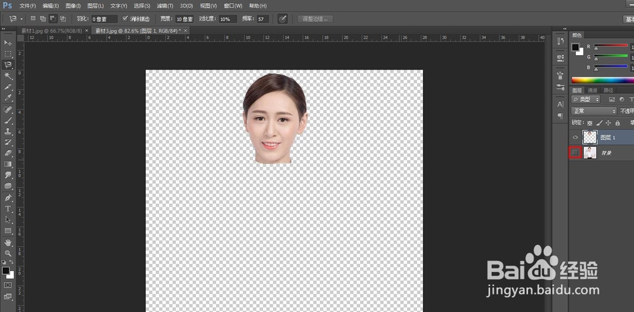Swap foreground and background colors

click(11, 262)
